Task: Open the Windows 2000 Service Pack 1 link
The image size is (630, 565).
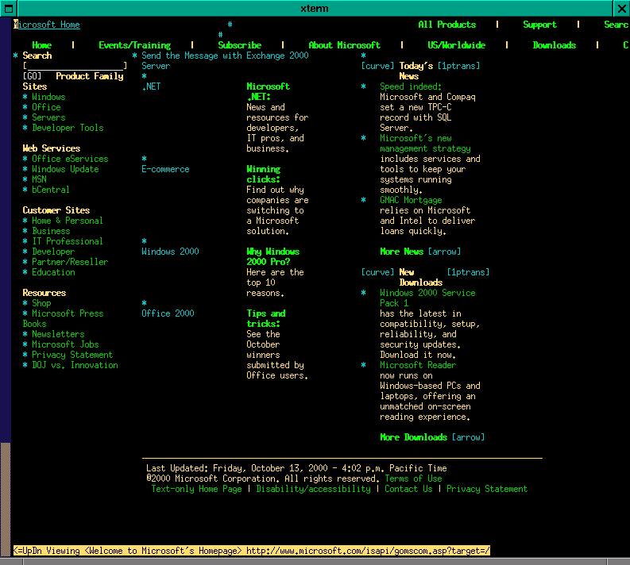Action: pyautogui.click(x=427, y=294)
